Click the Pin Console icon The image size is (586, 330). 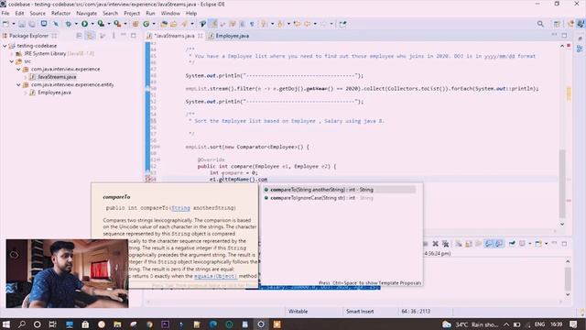[512, 244]
